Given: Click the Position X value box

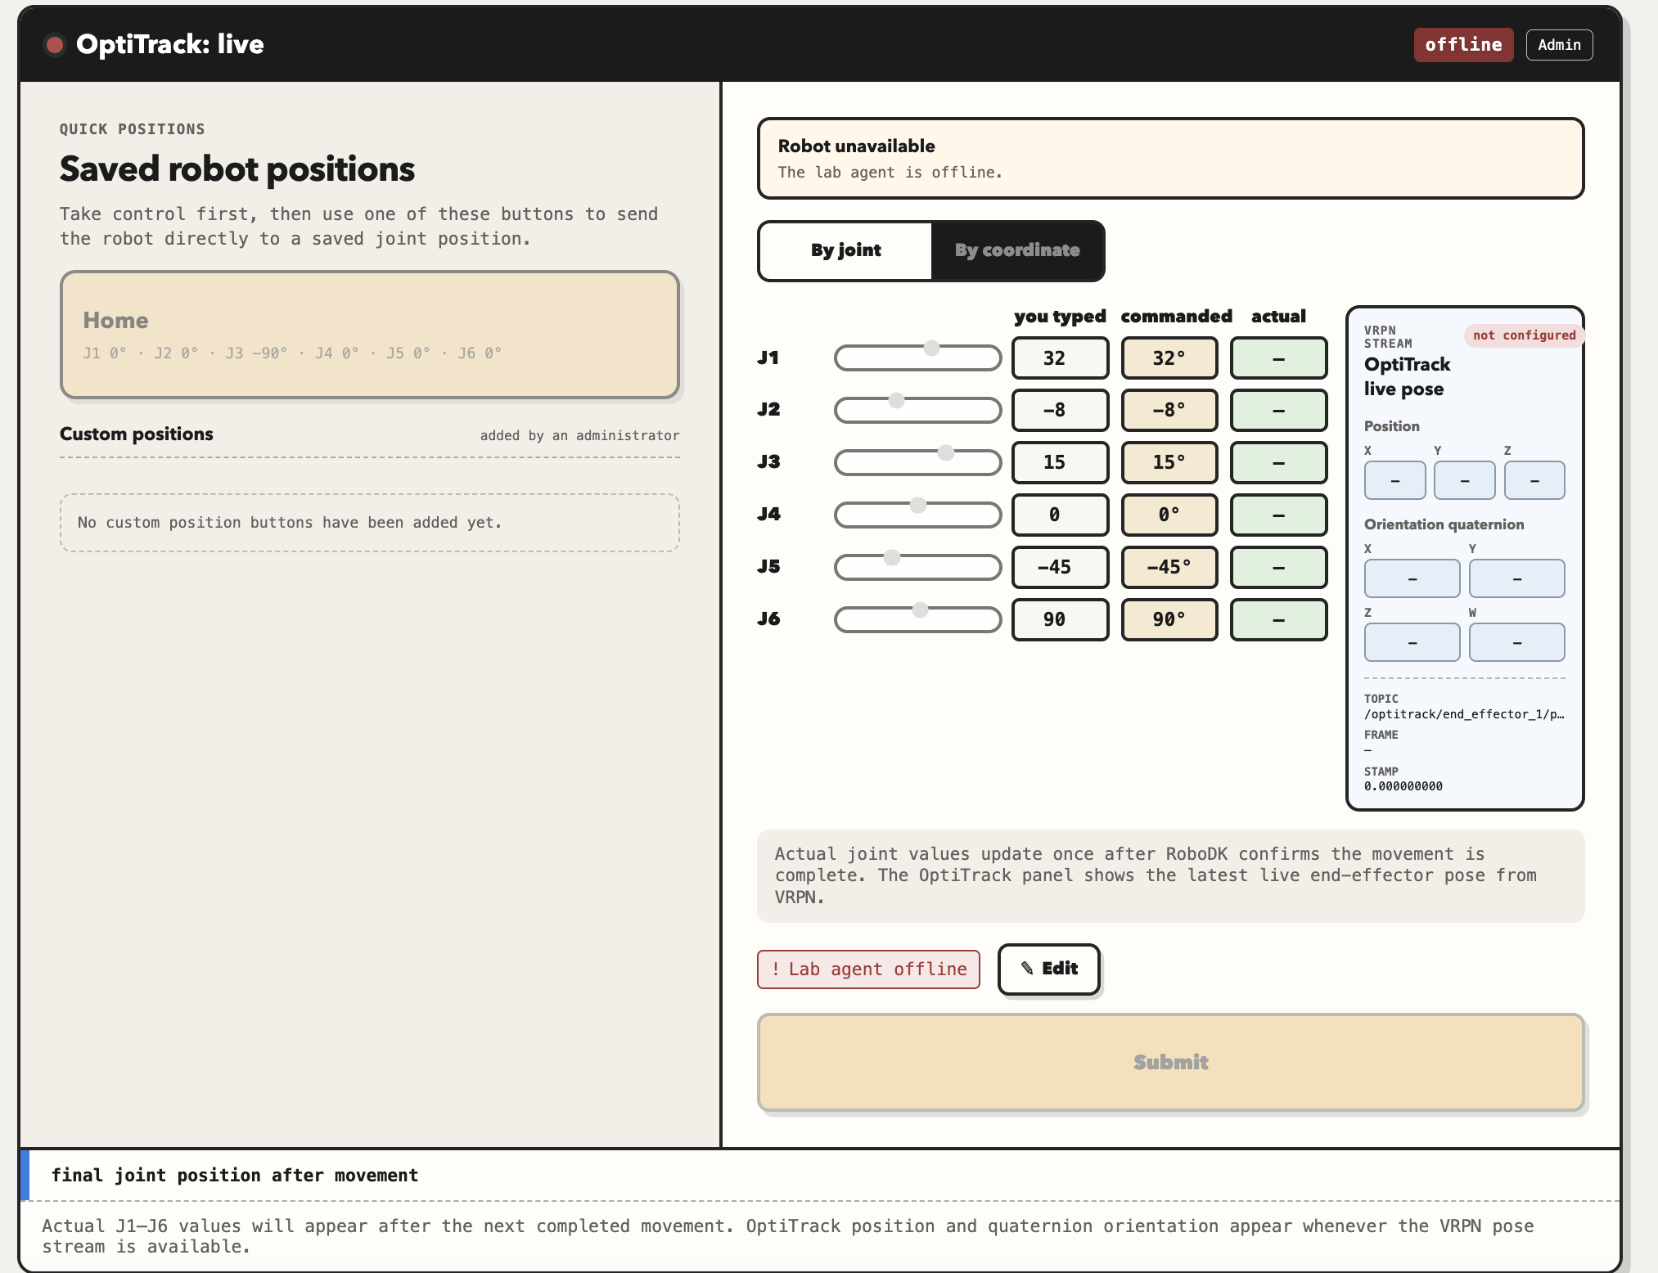Looking at the screenshot, I should click(1394, 480).
